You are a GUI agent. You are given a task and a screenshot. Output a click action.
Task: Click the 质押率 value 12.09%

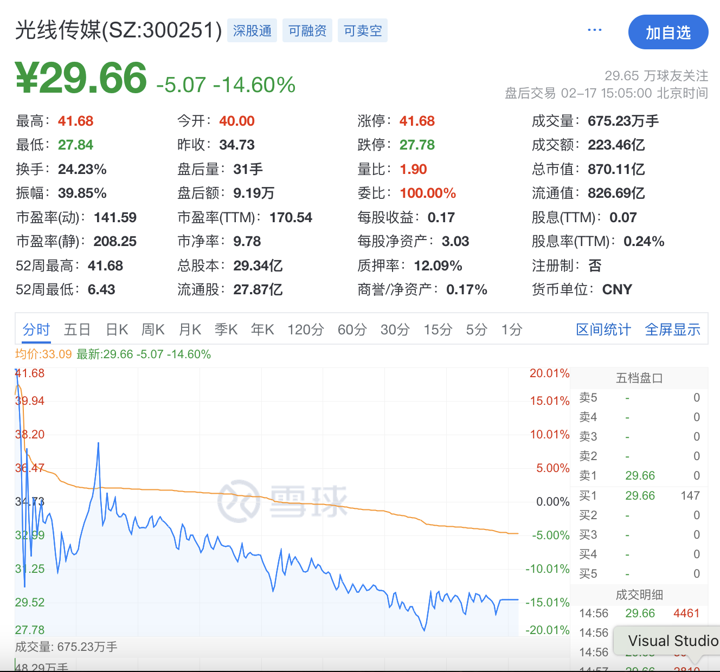(x=438, y=266)
